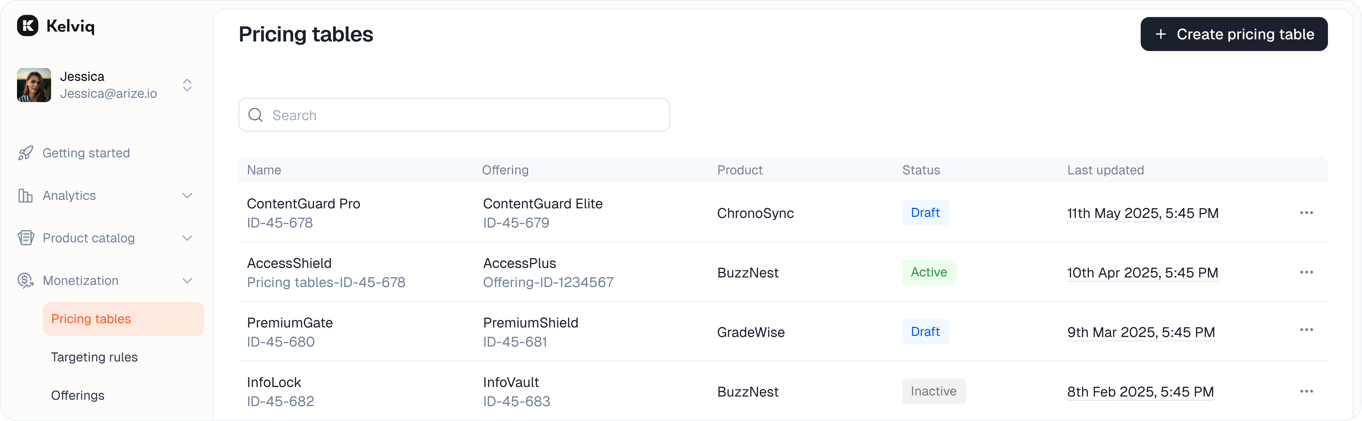Click the Kelviq logo icon
The image size is (1362, 421).
[x=27, y=25]
